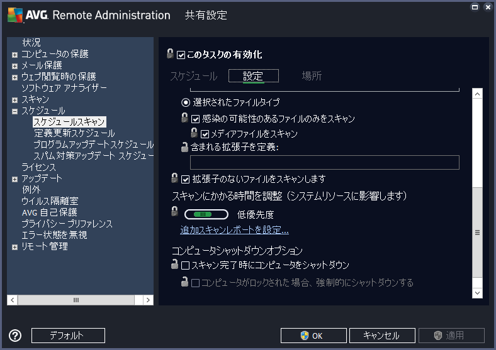This screenshot has width=496, height=350.
Task: Click lock icon beside このタスクの有効化
Action: tap(170, 53)
